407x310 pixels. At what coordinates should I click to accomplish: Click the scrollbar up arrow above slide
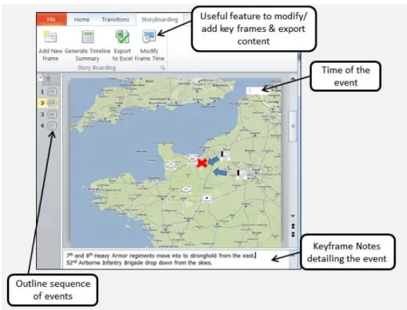click(293, 79)
